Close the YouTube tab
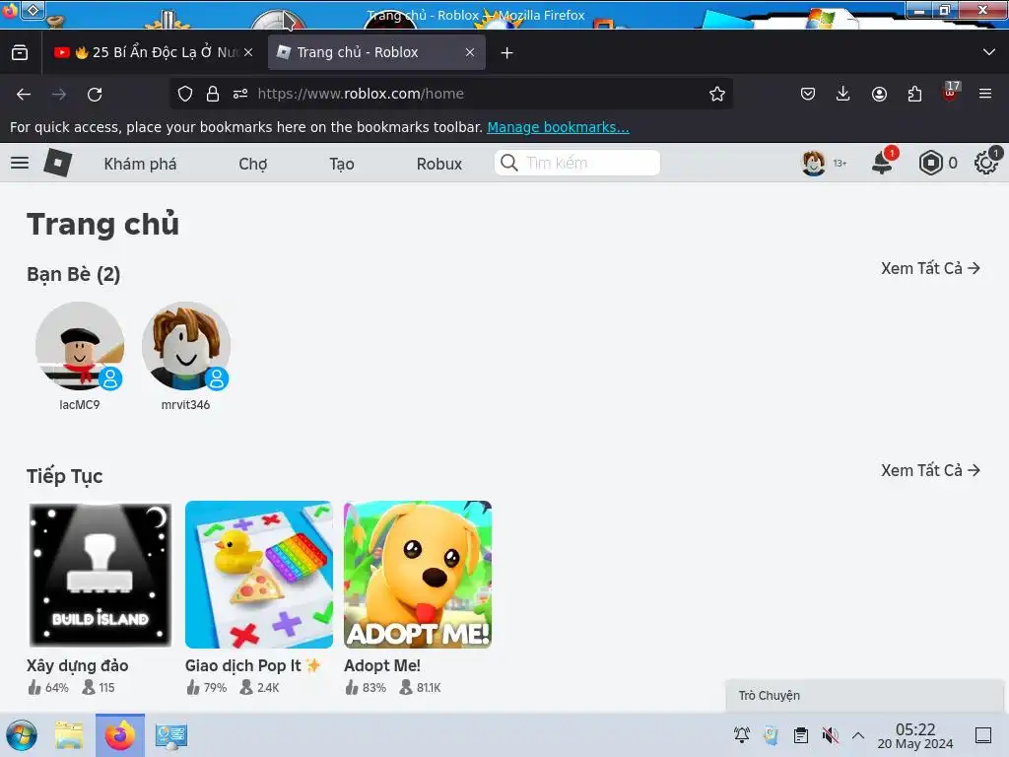 248,52
